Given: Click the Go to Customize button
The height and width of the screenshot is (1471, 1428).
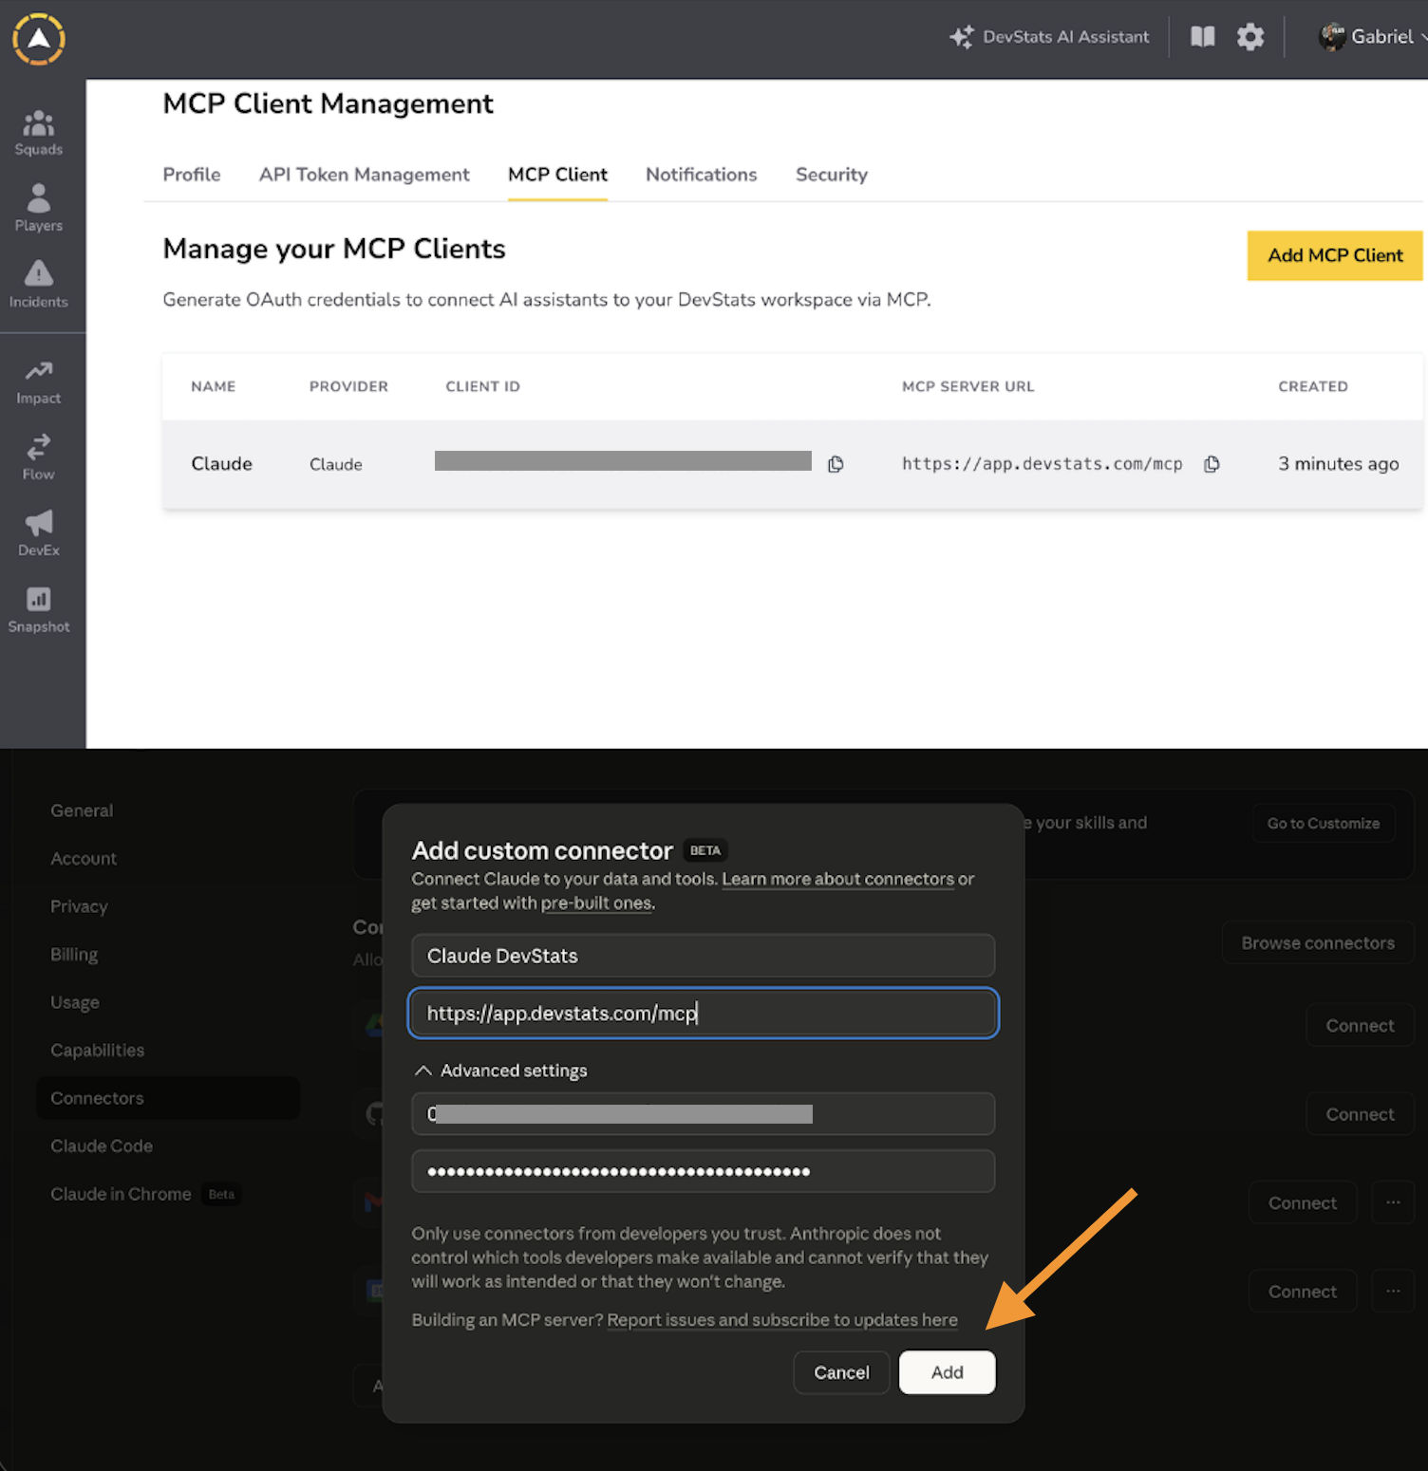Looking at the screenshot, I should point(1324,823).
